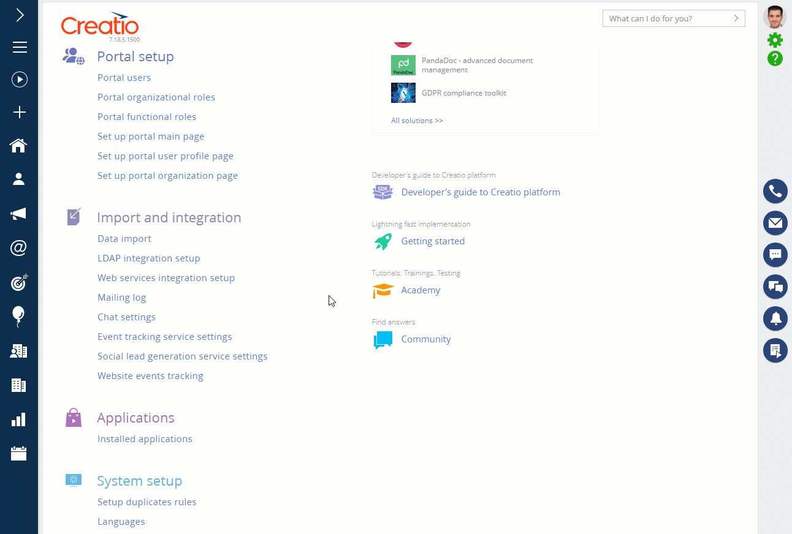Open Event tracking service settings
The width and height of the screenshot is (792, 534).
click(165, 337)
